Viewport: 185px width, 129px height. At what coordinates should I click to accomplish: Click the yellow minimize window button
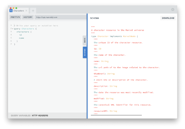[14, 8]
